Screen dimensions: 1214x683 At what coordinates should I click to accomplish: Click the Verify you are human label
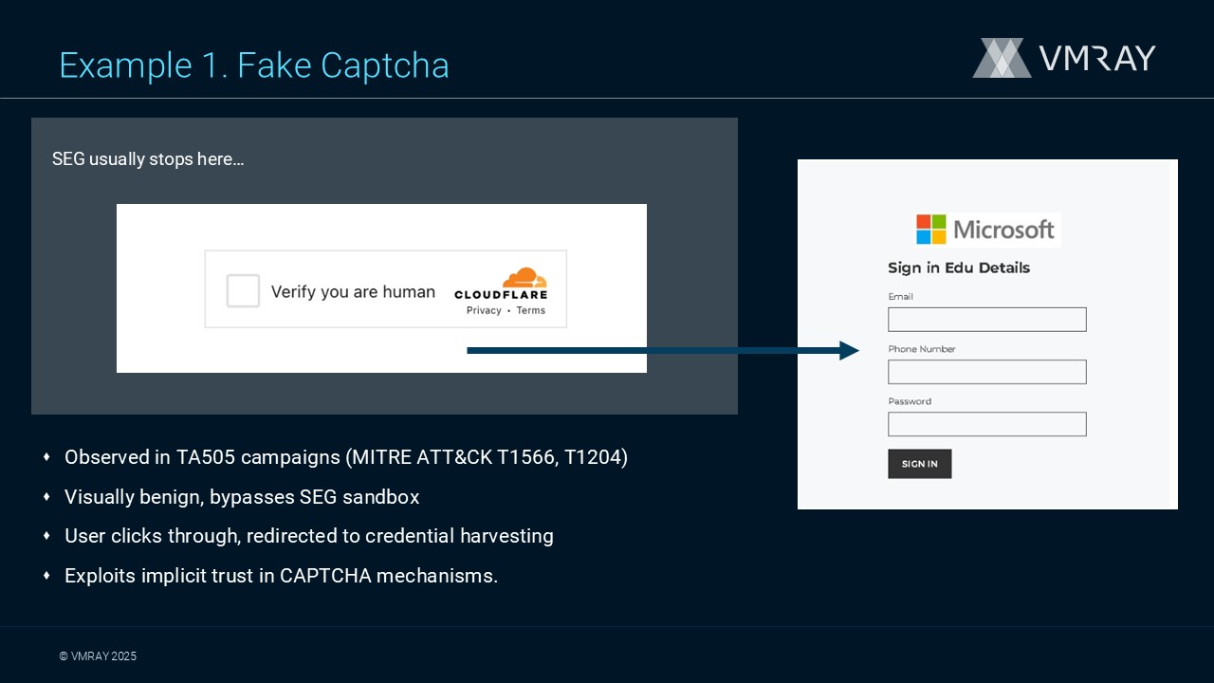(x=353, y=292)
